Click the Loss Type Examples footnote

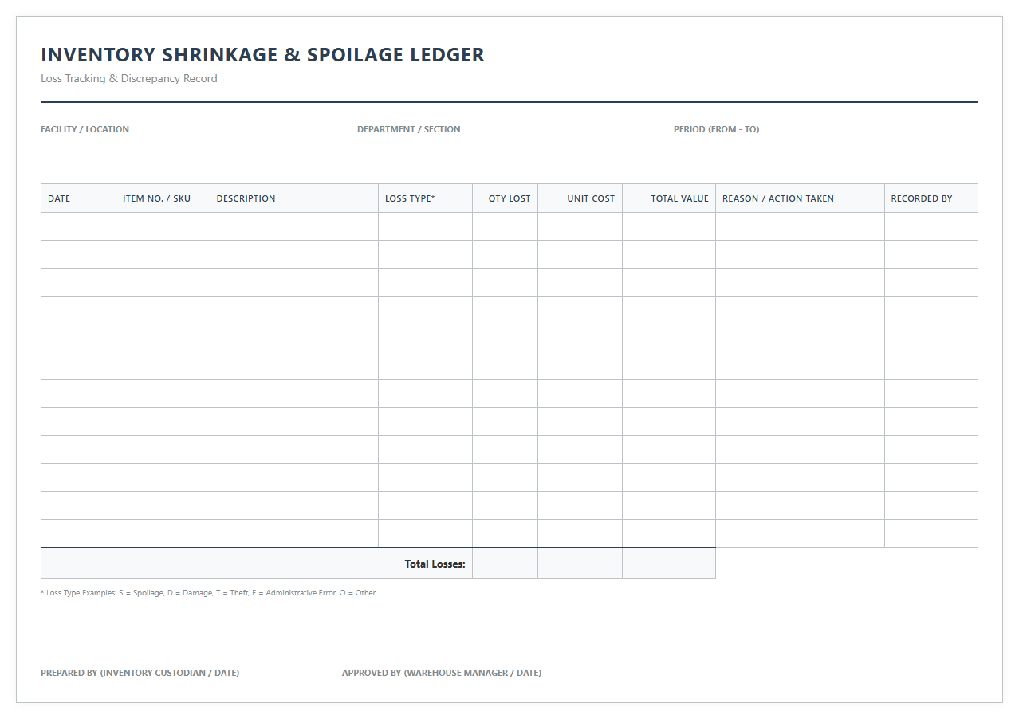pyautogui.click(x=208, y=593)
